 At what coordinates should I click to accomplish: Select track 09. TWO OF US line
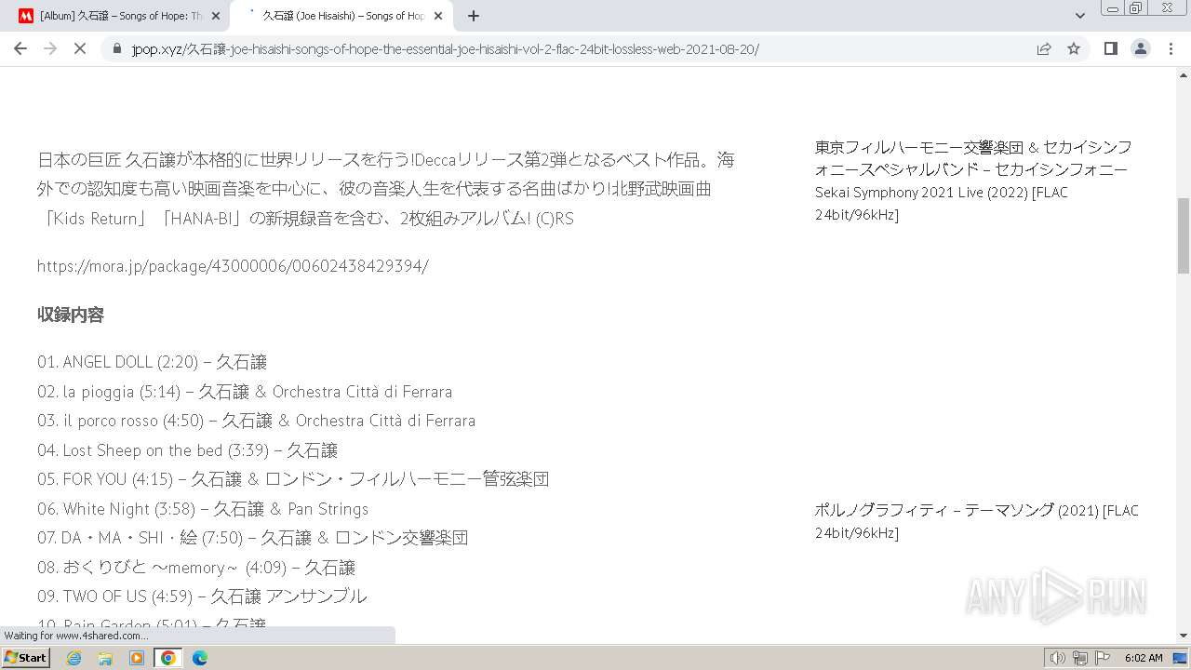202,596
